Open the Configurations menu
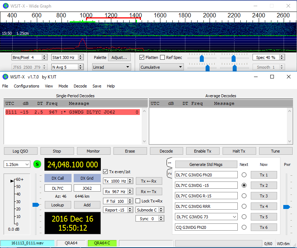This screenshot has height=248, width=297. click(26, 86)
